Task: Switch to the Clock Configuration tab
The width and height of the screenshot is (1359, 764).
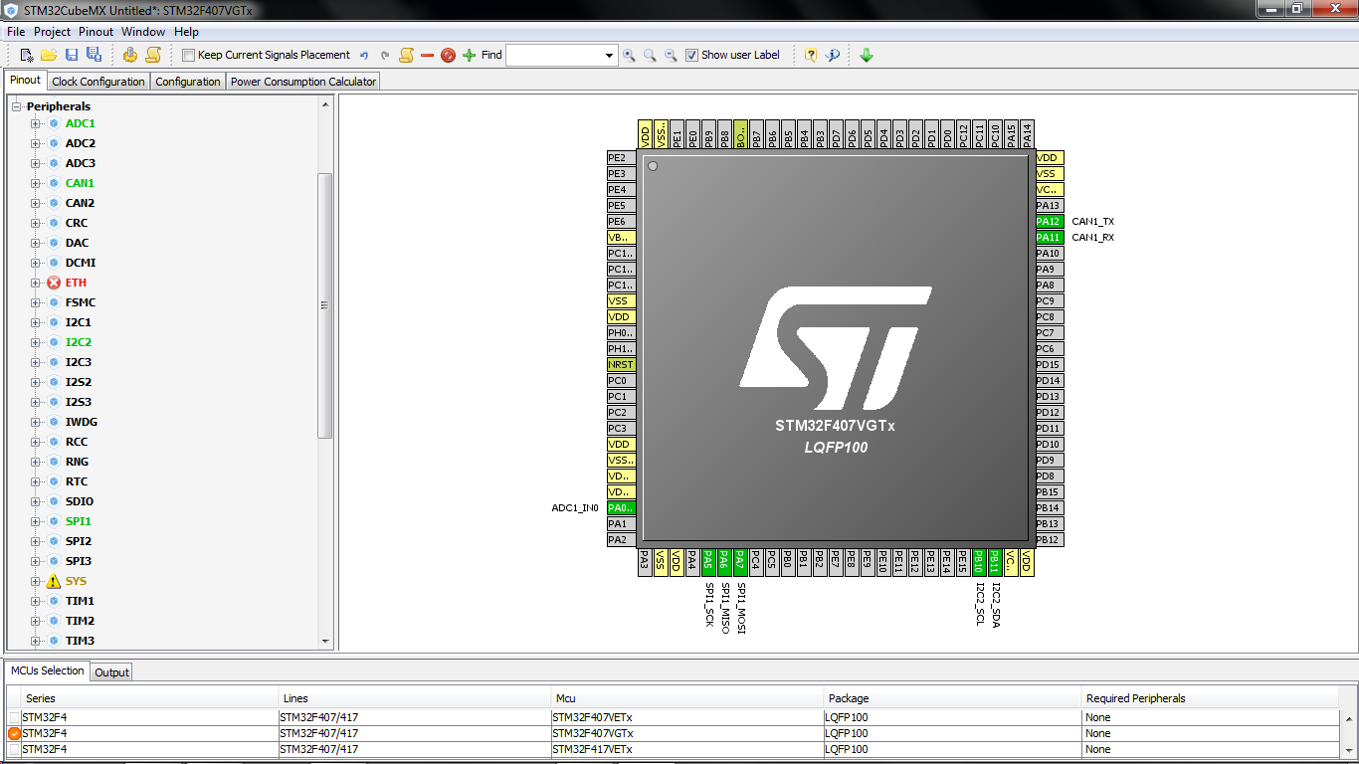Action: coord(97,80)
